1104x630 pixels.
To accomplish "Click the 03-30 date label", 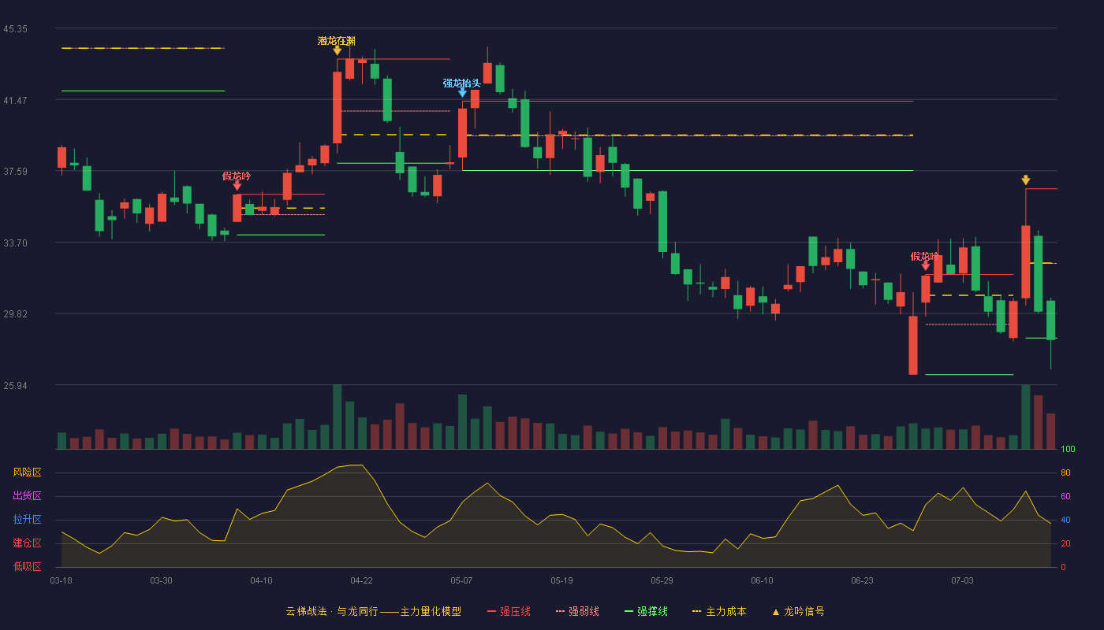I will coord(161,580).
